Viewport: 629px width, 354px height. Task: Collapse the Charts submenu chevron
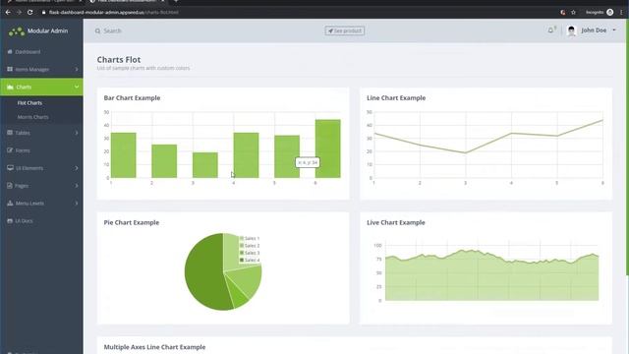click(77, 87)
